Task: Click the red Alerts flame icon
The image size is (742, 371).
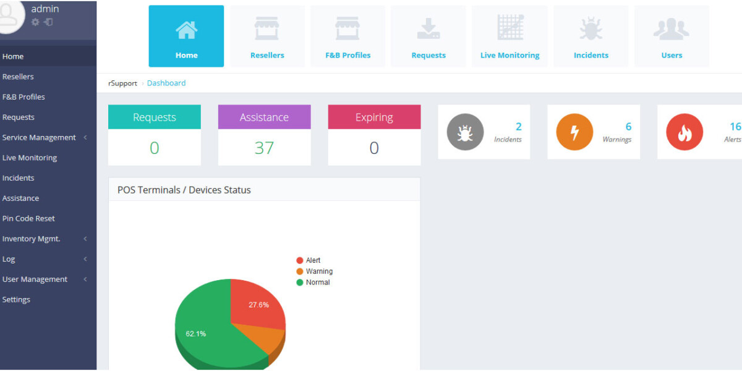Action: coord(684,132)
